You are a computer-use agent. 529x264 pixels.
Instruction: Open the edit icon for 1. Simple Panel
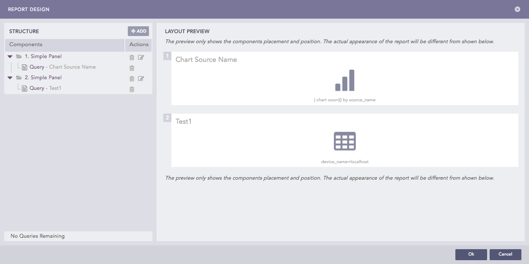pos(141,57)
